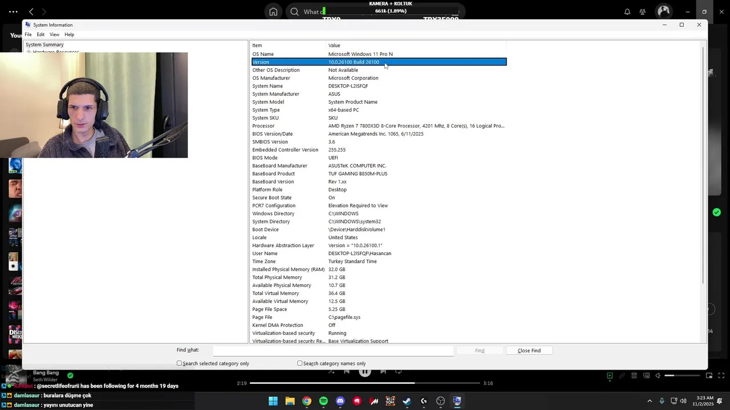Select the BIOS Version/Date row
Screen dimensions: 730x410
pos(379,134)
